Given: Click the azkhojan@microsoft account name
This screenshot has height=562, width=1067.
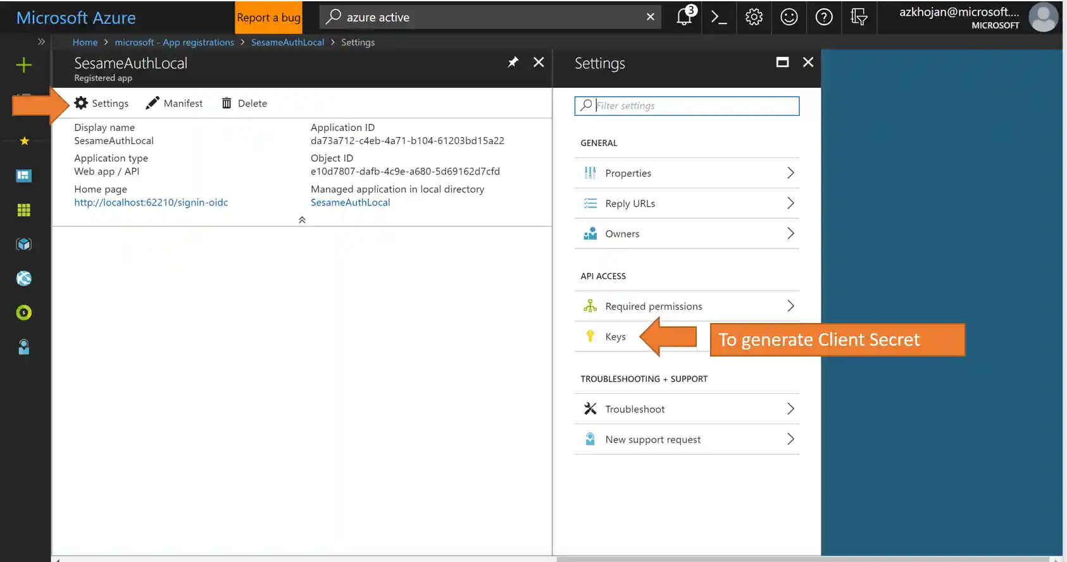Looking at the screenshot, I should (959, 12).
